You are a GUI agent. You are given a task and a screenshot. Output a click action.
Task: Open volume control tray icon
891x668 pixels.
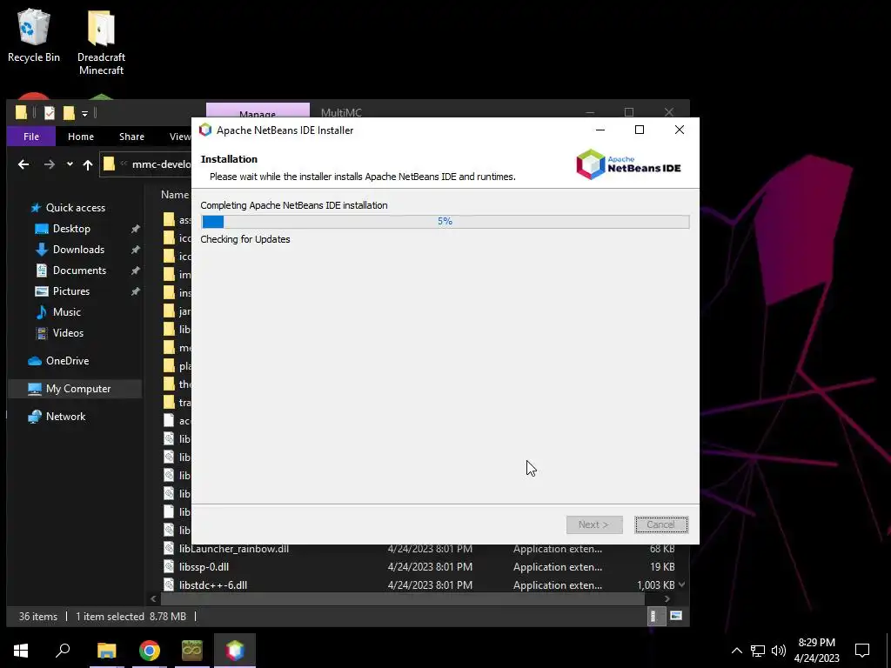779,651
